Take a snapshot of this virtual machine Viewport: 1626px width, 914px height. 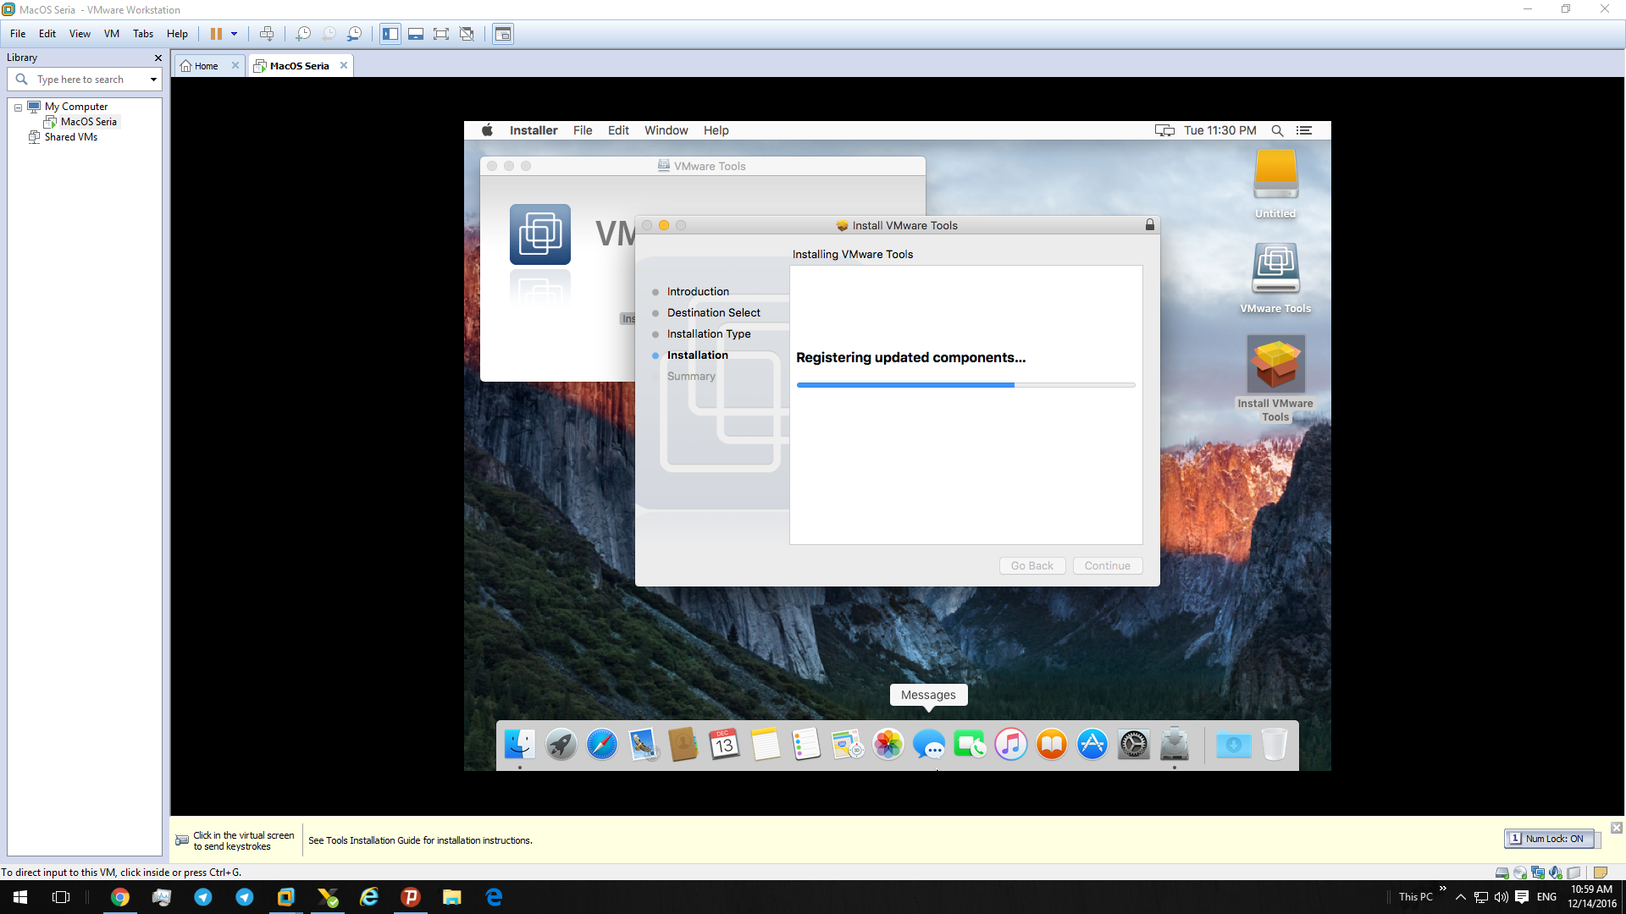303,34
